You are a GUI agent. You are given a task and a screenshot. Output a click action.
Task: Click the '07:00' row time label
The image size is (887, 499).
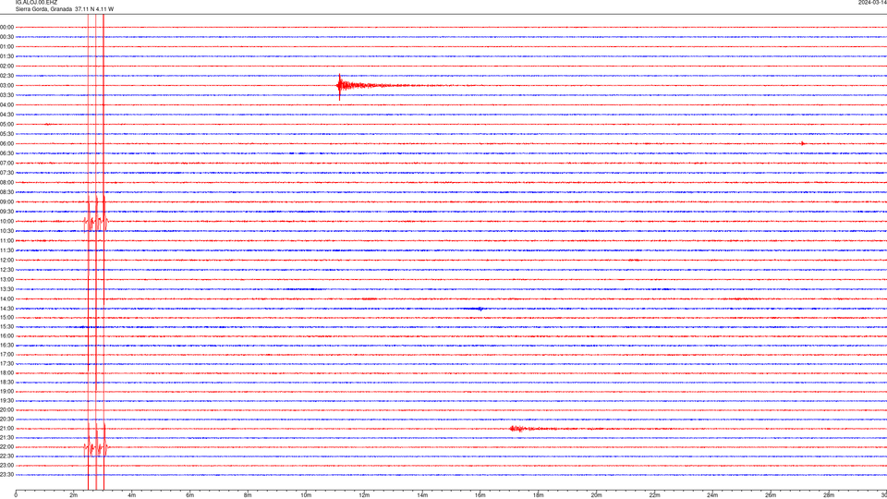6,164
